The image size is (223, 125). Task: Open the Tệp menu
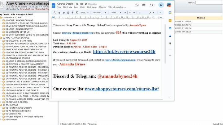coord(59,7)
